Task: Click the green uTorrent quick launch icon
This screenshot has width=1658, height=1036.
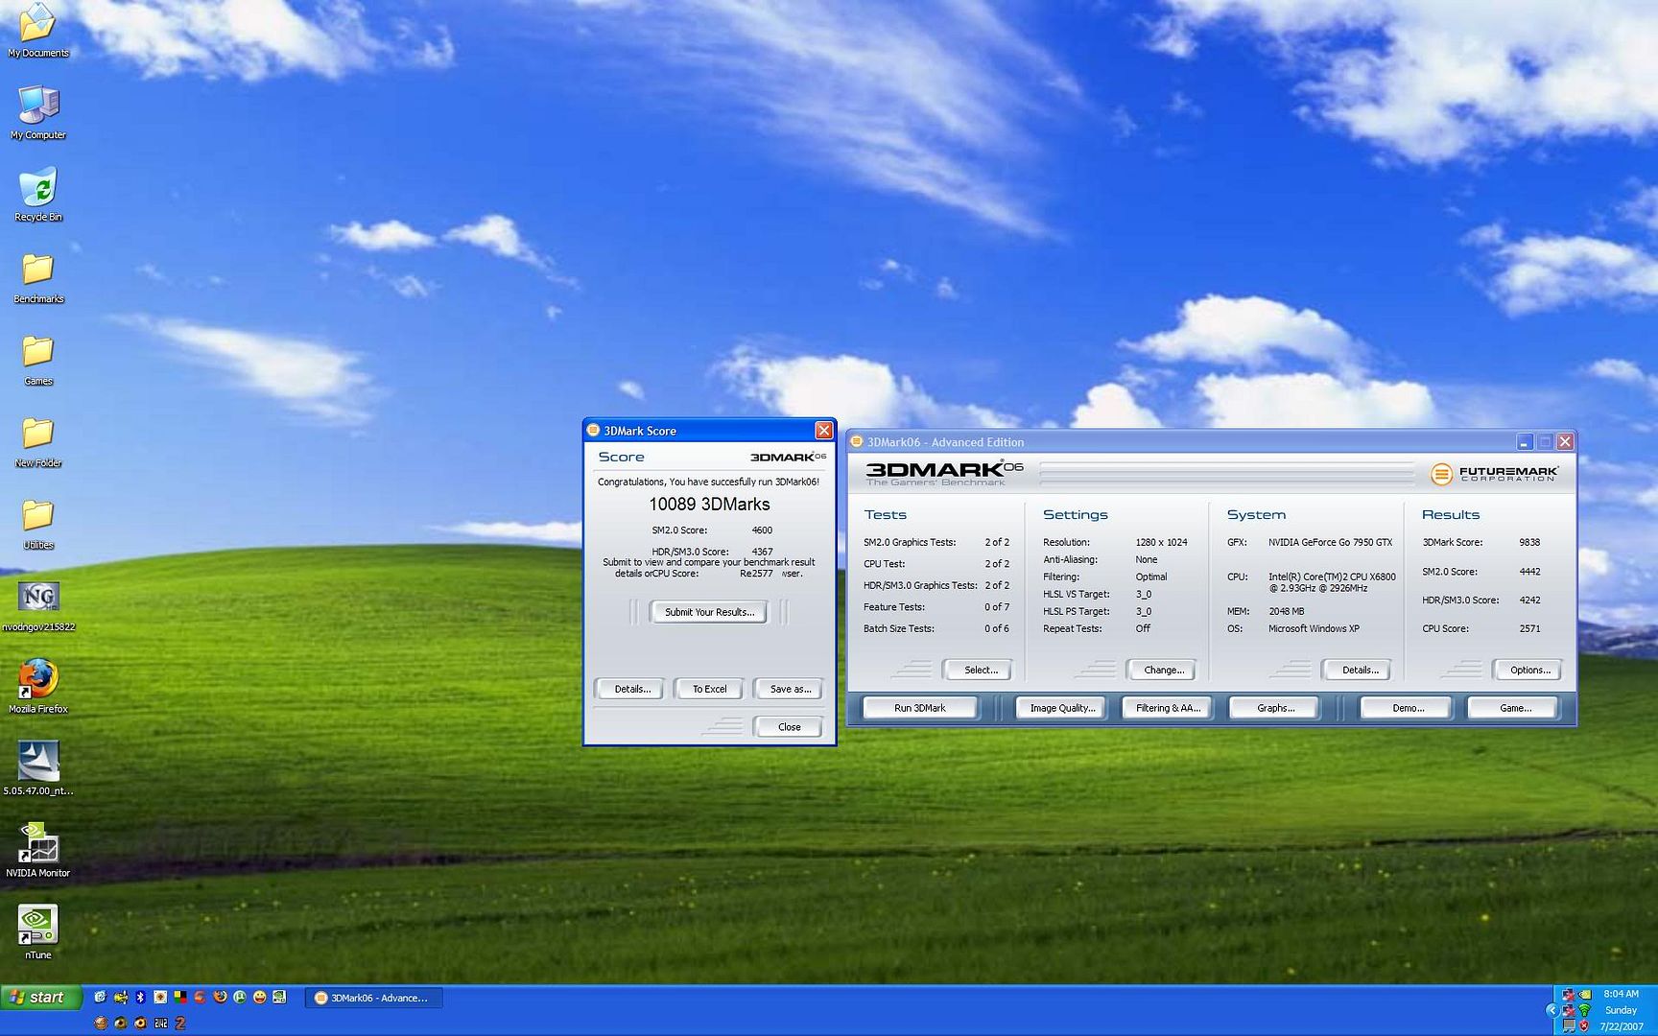Action: coord(240,997)
